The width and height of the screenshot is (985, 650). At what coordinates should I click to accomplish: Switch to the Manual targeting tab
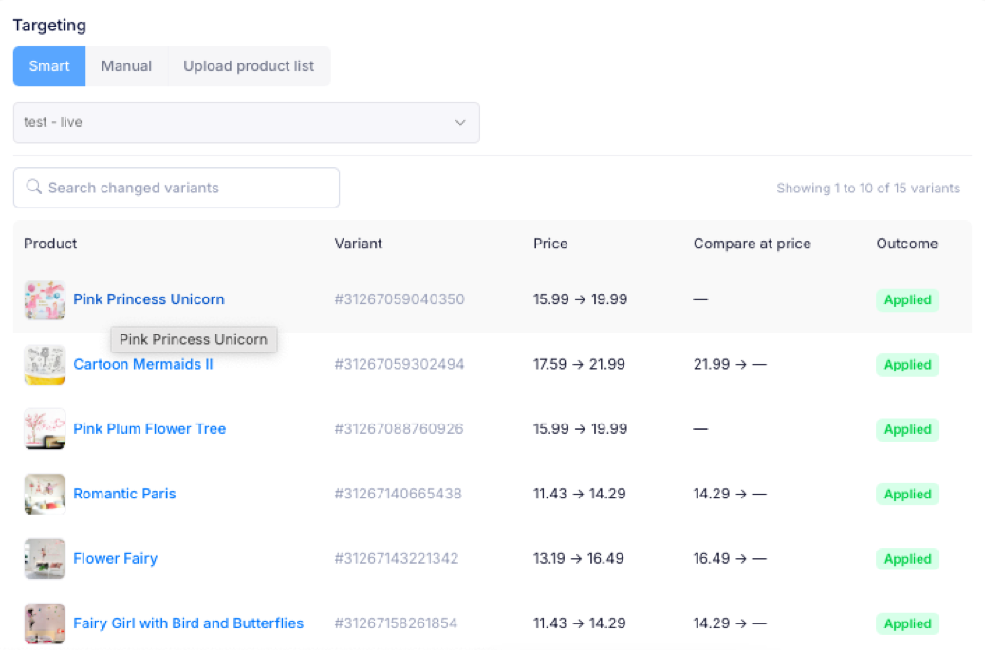tap(126, 66)
